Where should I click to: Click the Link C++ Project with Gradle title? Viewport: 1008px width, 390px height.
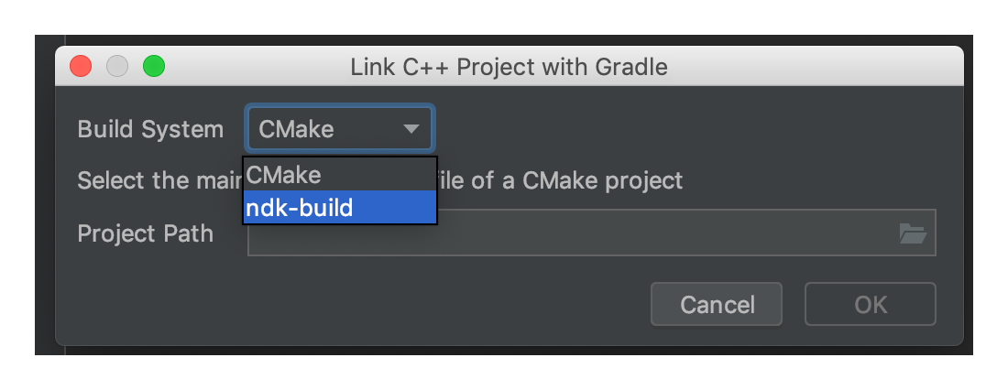(509, 66)
